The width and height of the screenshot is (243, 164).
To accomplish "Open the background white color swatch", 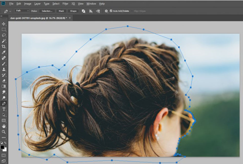I will click(5, 150).
